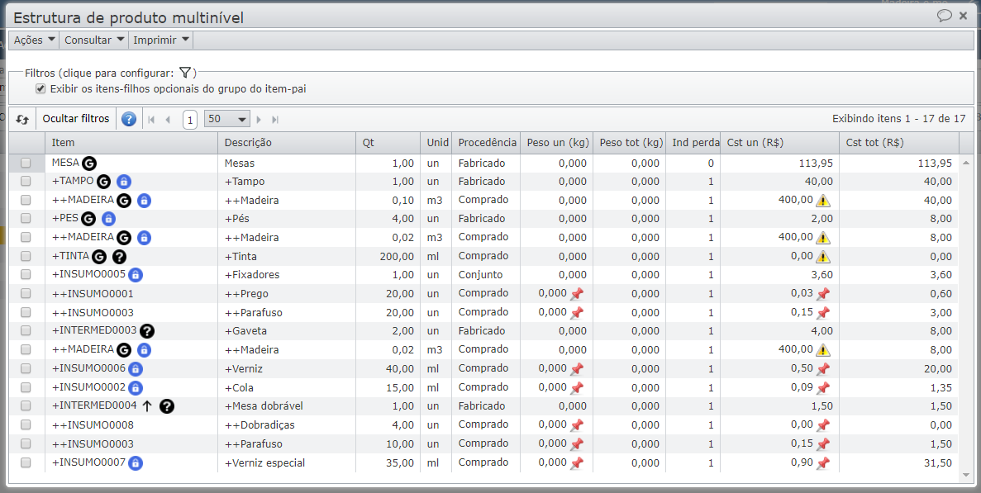Click the blue lock icon beside +TAMPO

(x=124, y=182)
